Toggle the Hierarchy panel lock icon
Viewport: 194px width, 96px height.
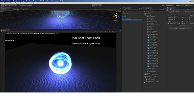click(139, 8)
